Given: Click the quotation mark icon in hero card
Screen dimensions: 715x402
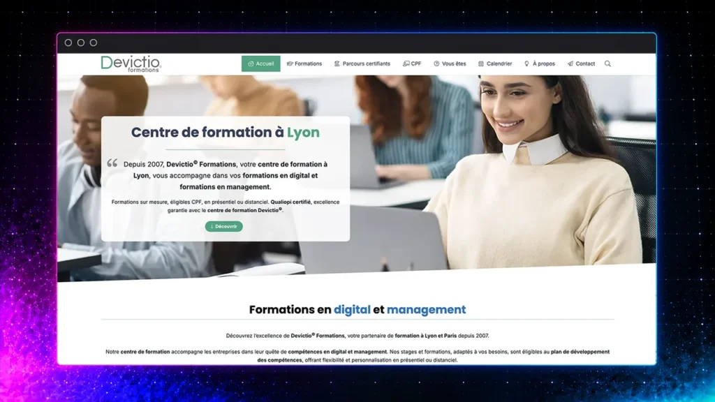Looking at the screenshot, I should [112, 163].
